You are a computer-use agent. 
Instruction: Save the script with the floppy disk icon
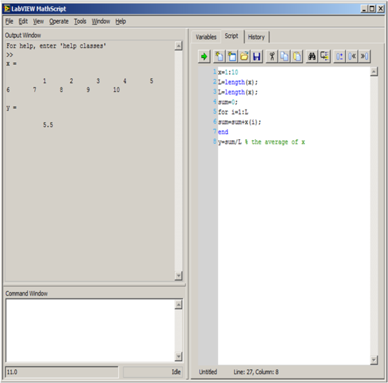point(257,56)
